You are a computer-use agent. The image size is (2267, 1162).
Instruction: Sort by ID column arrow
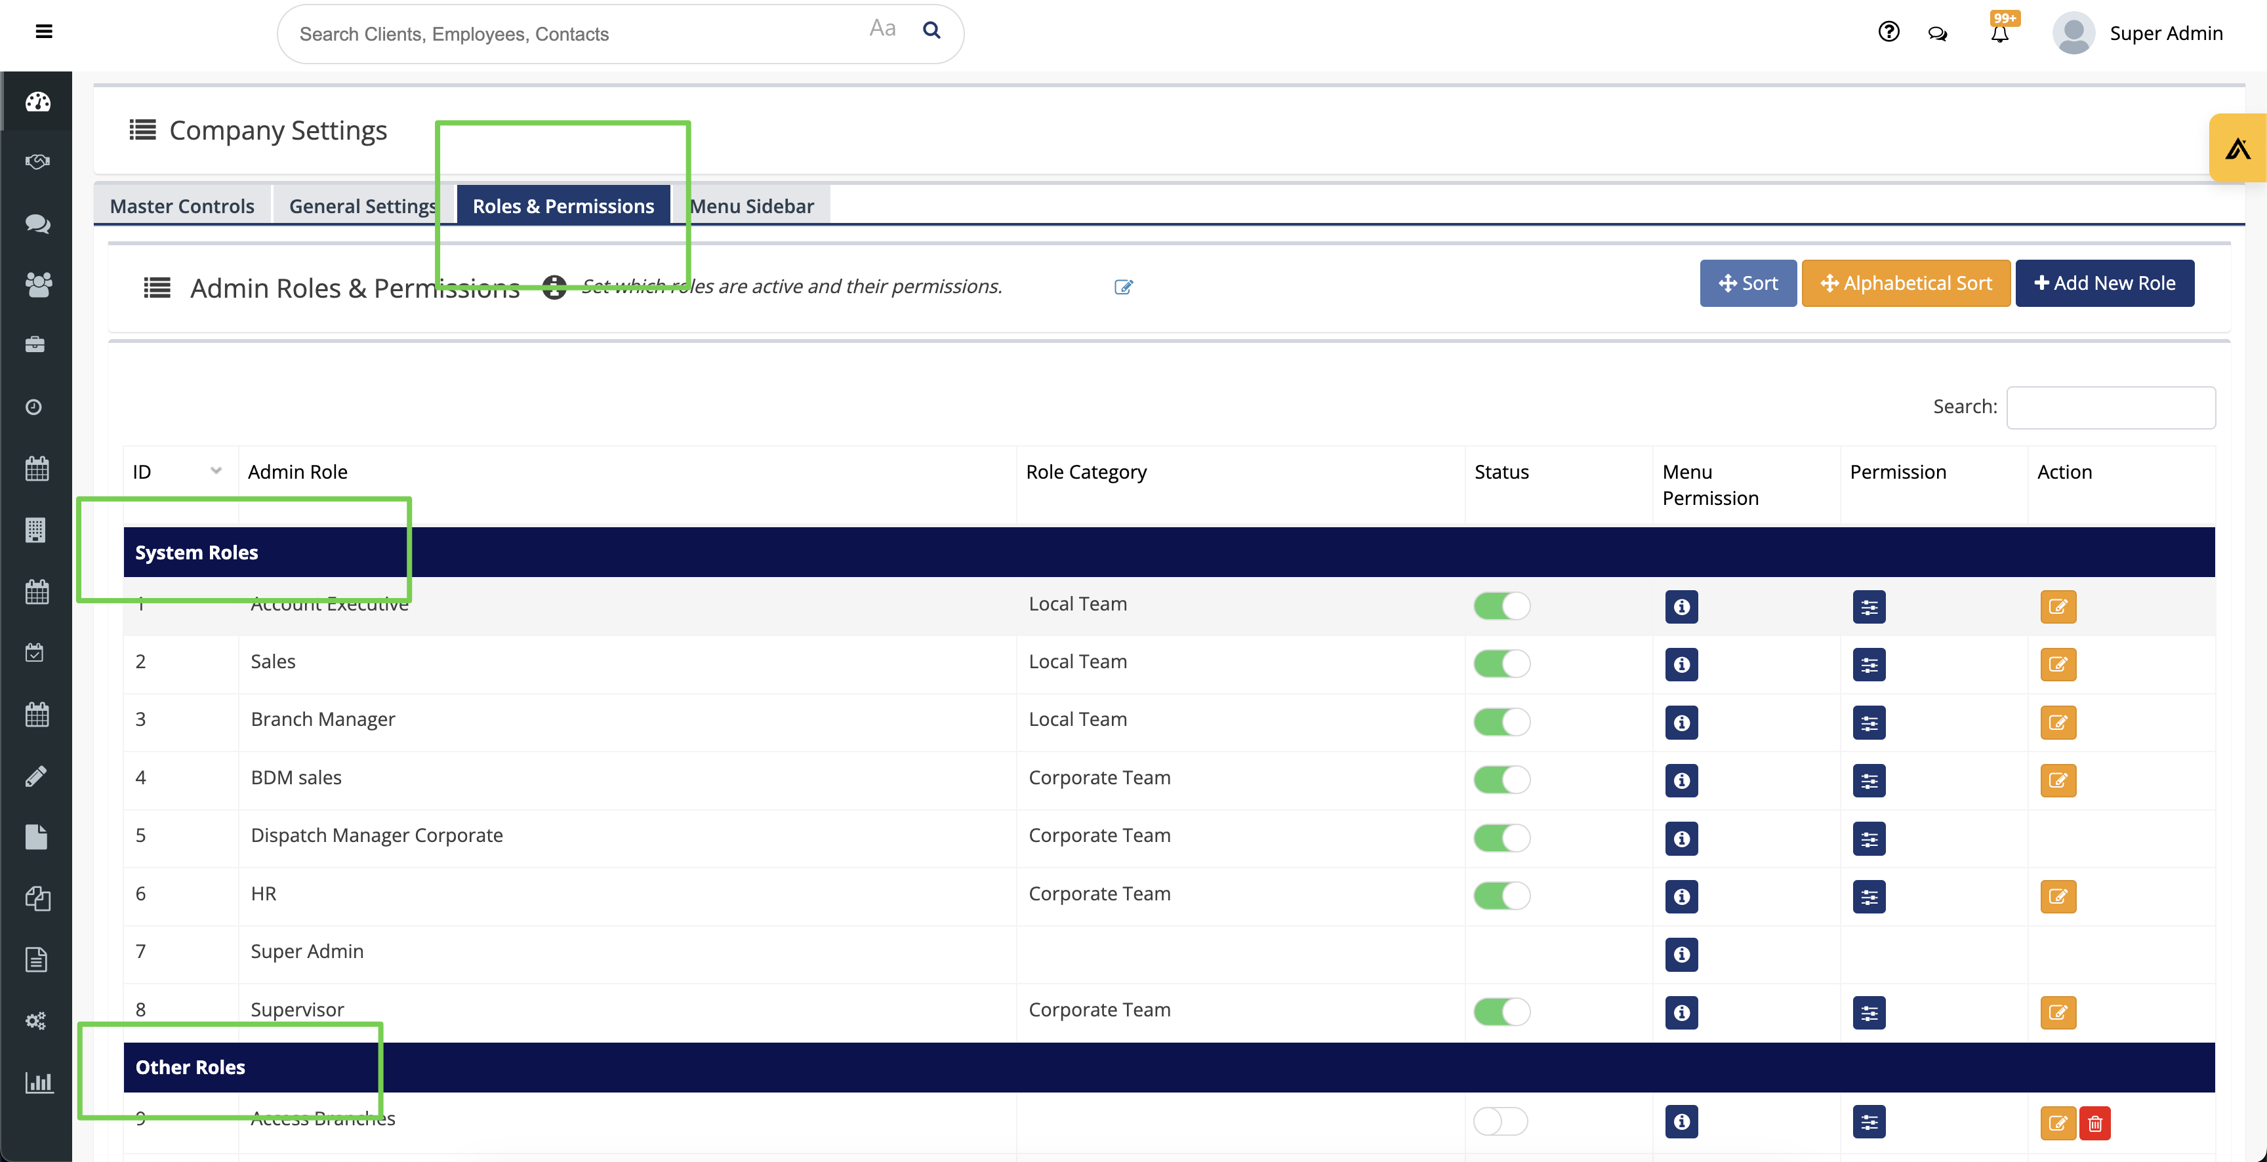pyautogui.click(x=216, y=471)
